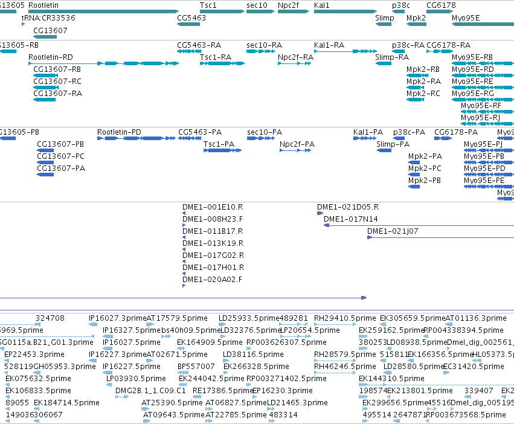Select the sec10 gene feature
This screenshot has width=514, height=424.
(260, 11)
